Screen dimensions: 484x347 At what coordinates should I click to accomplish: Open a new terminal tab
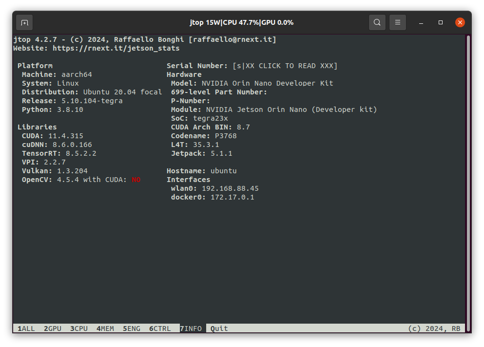[x=24, y=22]
